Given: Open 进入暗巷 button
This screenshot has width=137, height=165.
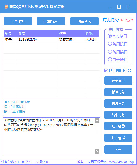Looking at the screenshot, I should click(118, 126).
